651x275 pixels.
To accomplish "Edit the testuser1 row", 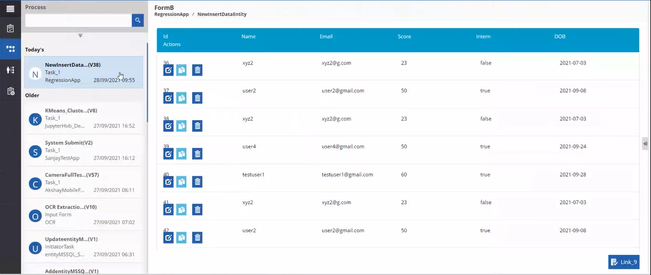I will pyautogui.click(x=168, y=182).
